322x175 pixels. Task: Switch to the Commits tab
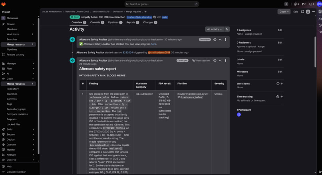97,22
